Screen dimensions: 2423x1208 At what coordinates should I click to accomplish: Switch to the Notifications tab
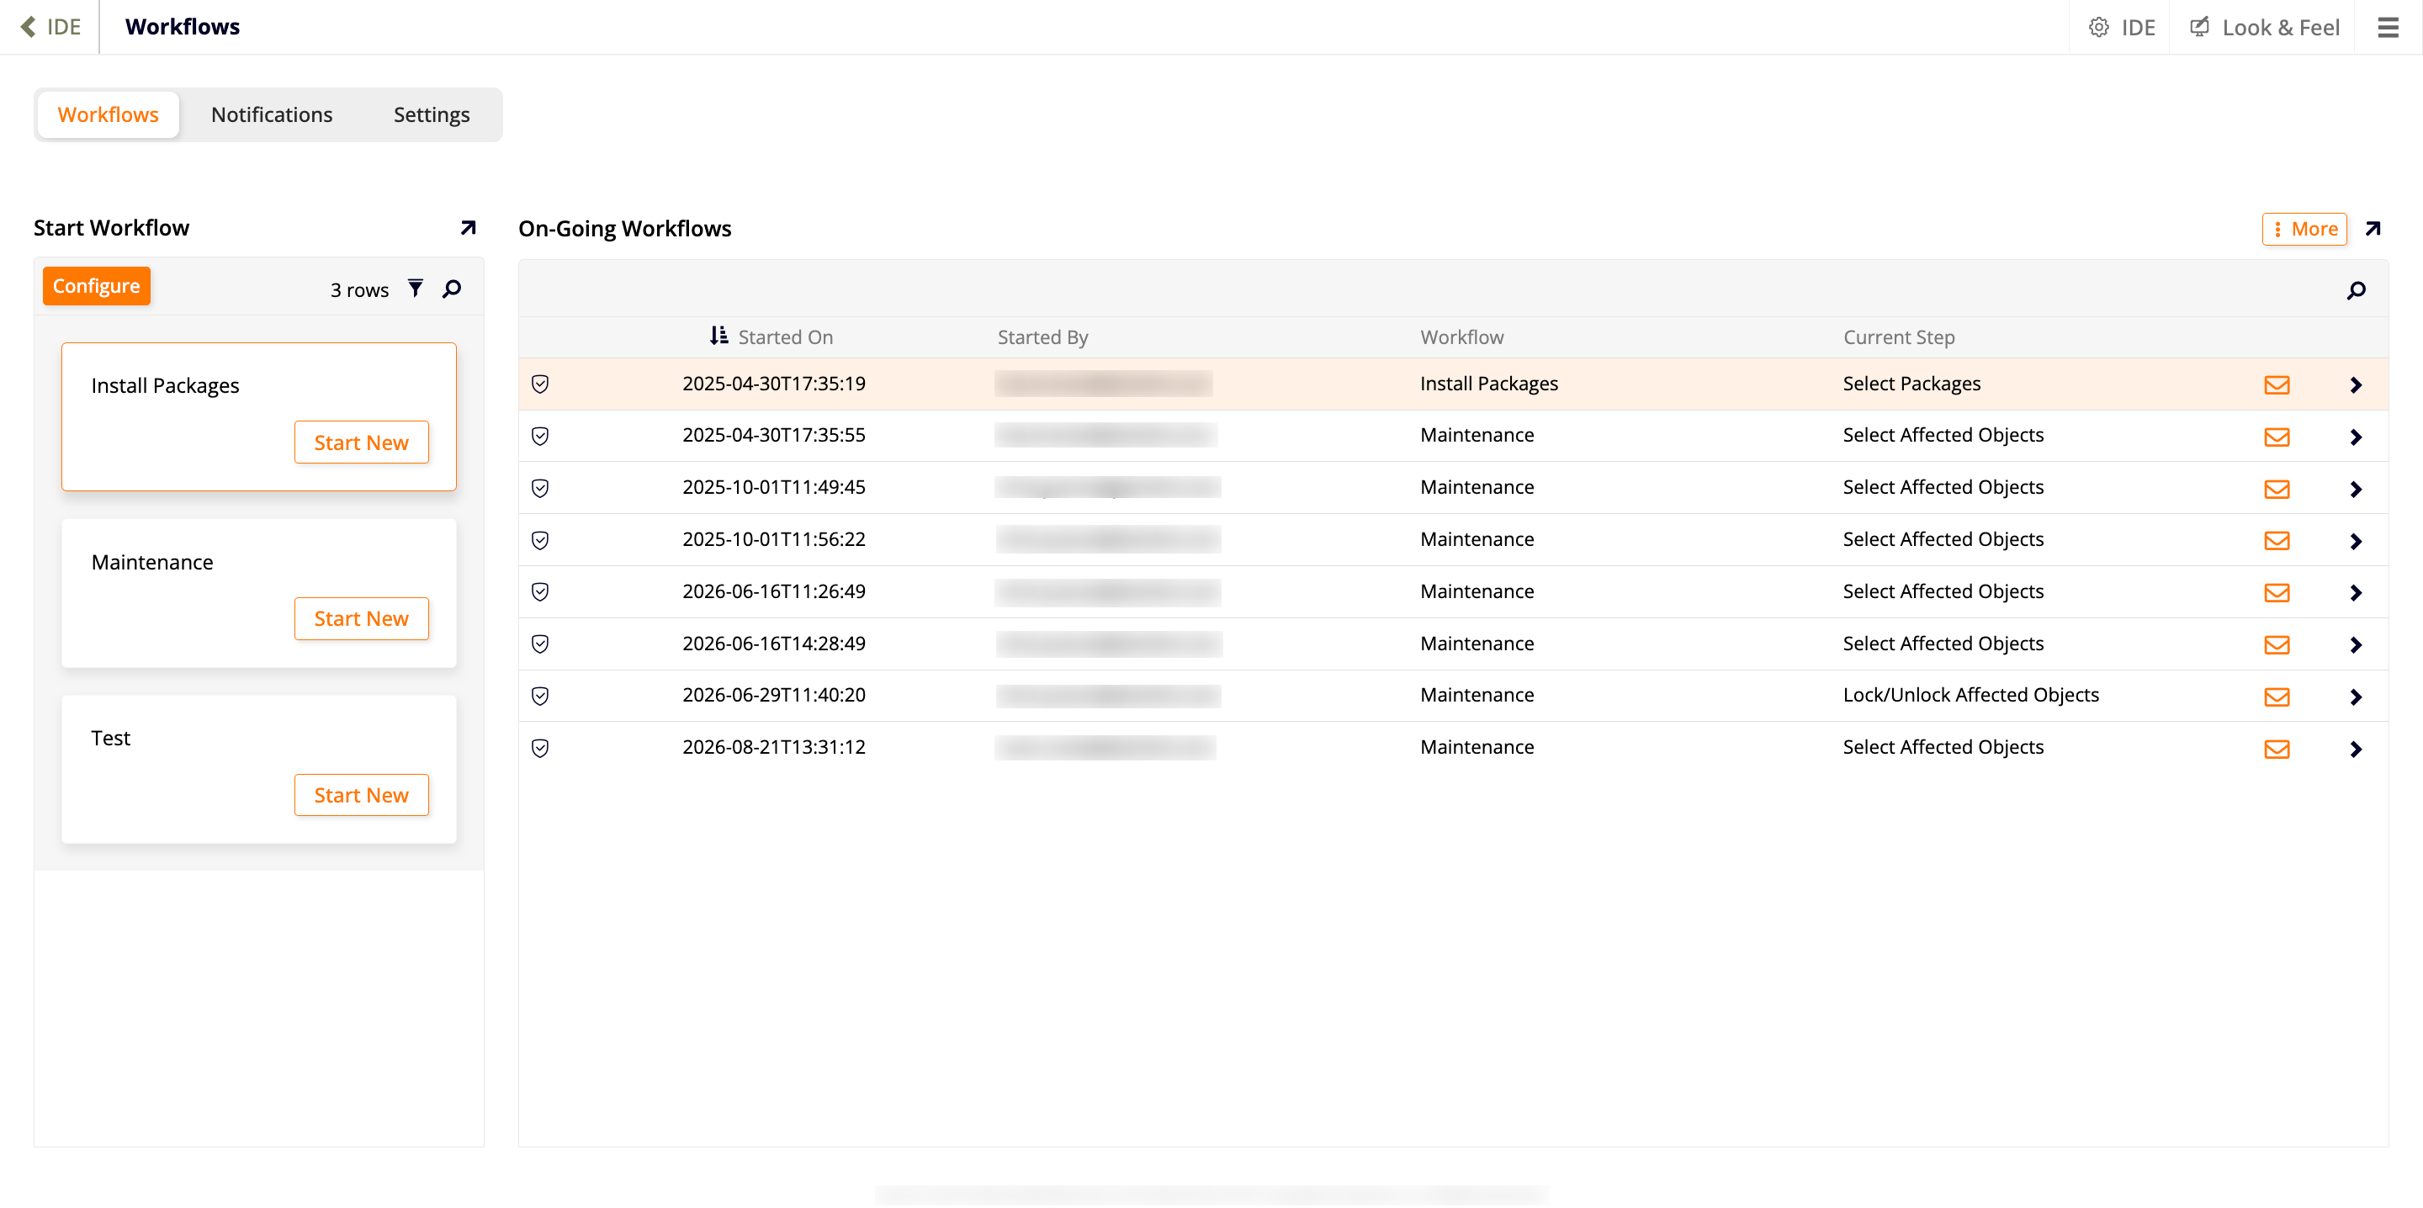272,114
